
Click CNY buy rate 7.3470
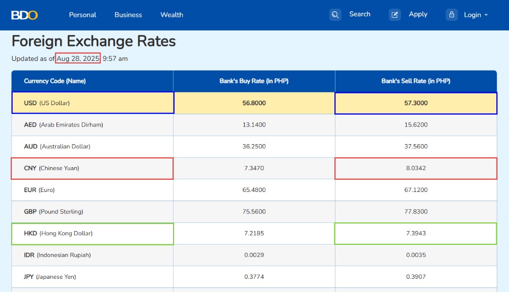pos(254,168)
